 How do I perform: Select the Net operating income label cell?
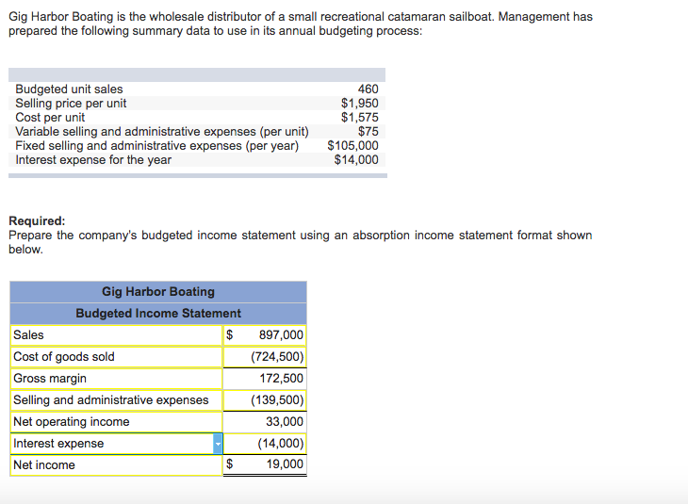coord(116,421)
